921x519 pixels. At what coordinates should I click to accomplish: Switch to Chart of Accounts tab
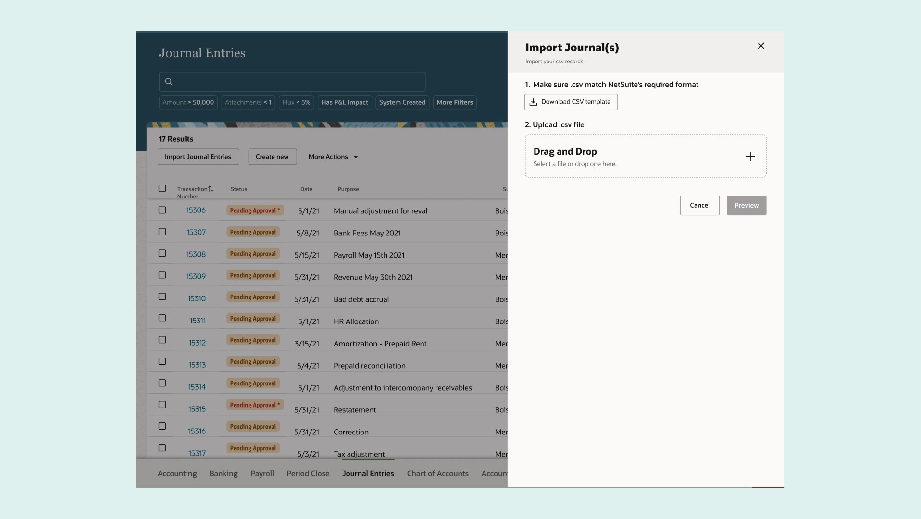point(437,473)
